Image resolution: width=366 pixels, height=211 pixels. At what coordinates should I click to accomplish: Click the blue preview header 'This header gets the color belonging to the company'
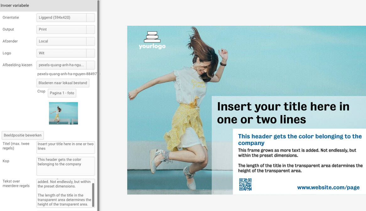300,140
